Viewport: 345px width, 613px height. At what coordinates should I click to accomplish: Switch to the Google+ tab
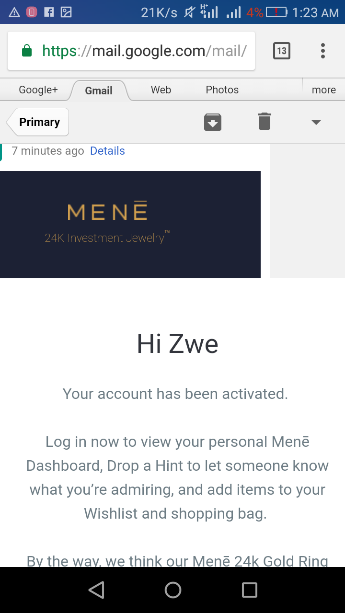[38, 90]
